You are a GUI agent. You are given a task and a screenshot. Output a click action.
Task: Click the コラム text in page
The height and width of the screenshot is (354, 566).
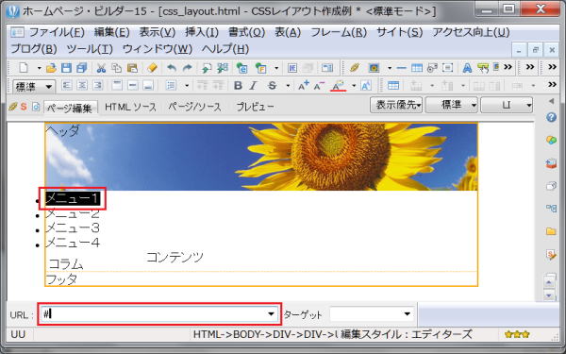[66, 264]
